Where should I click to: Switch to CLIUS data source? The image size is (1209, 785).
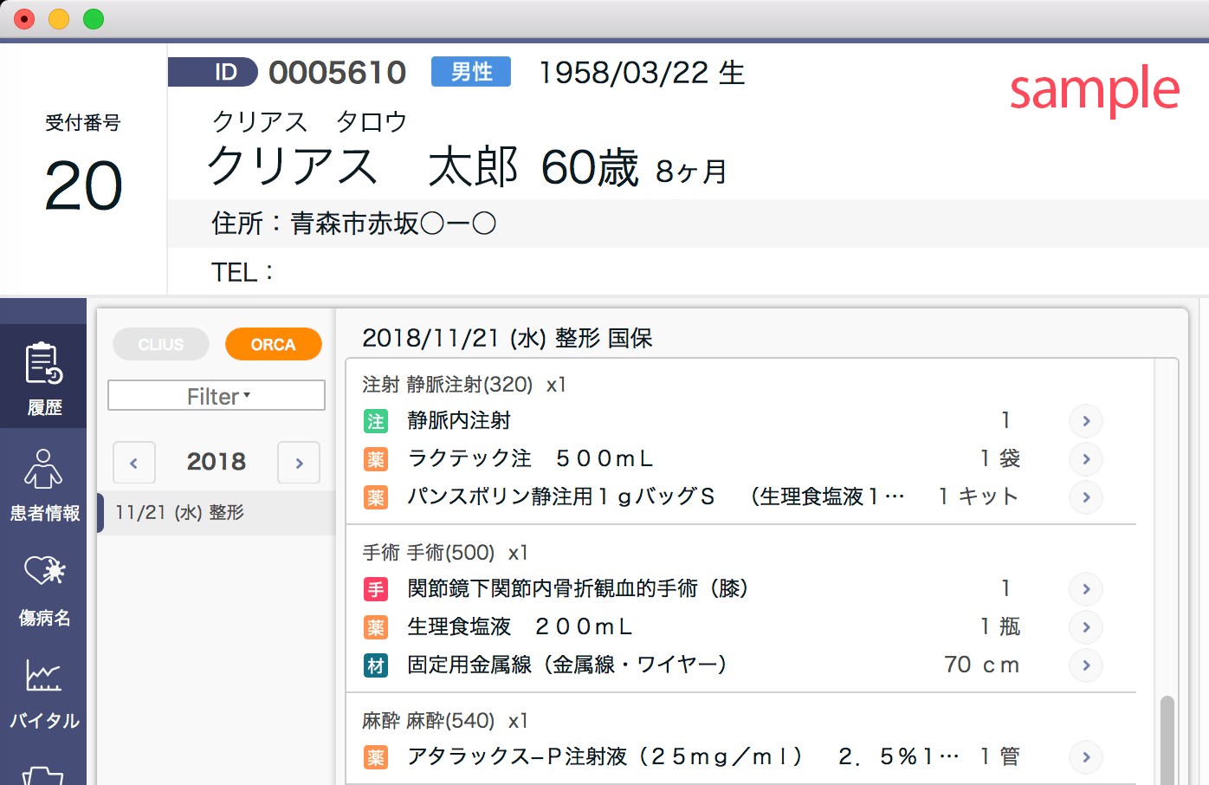point(161,344)
